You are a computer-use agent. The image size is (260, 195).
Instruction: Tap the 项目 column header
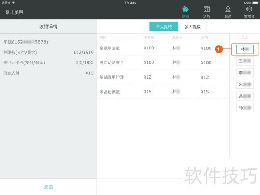point(103,37)
